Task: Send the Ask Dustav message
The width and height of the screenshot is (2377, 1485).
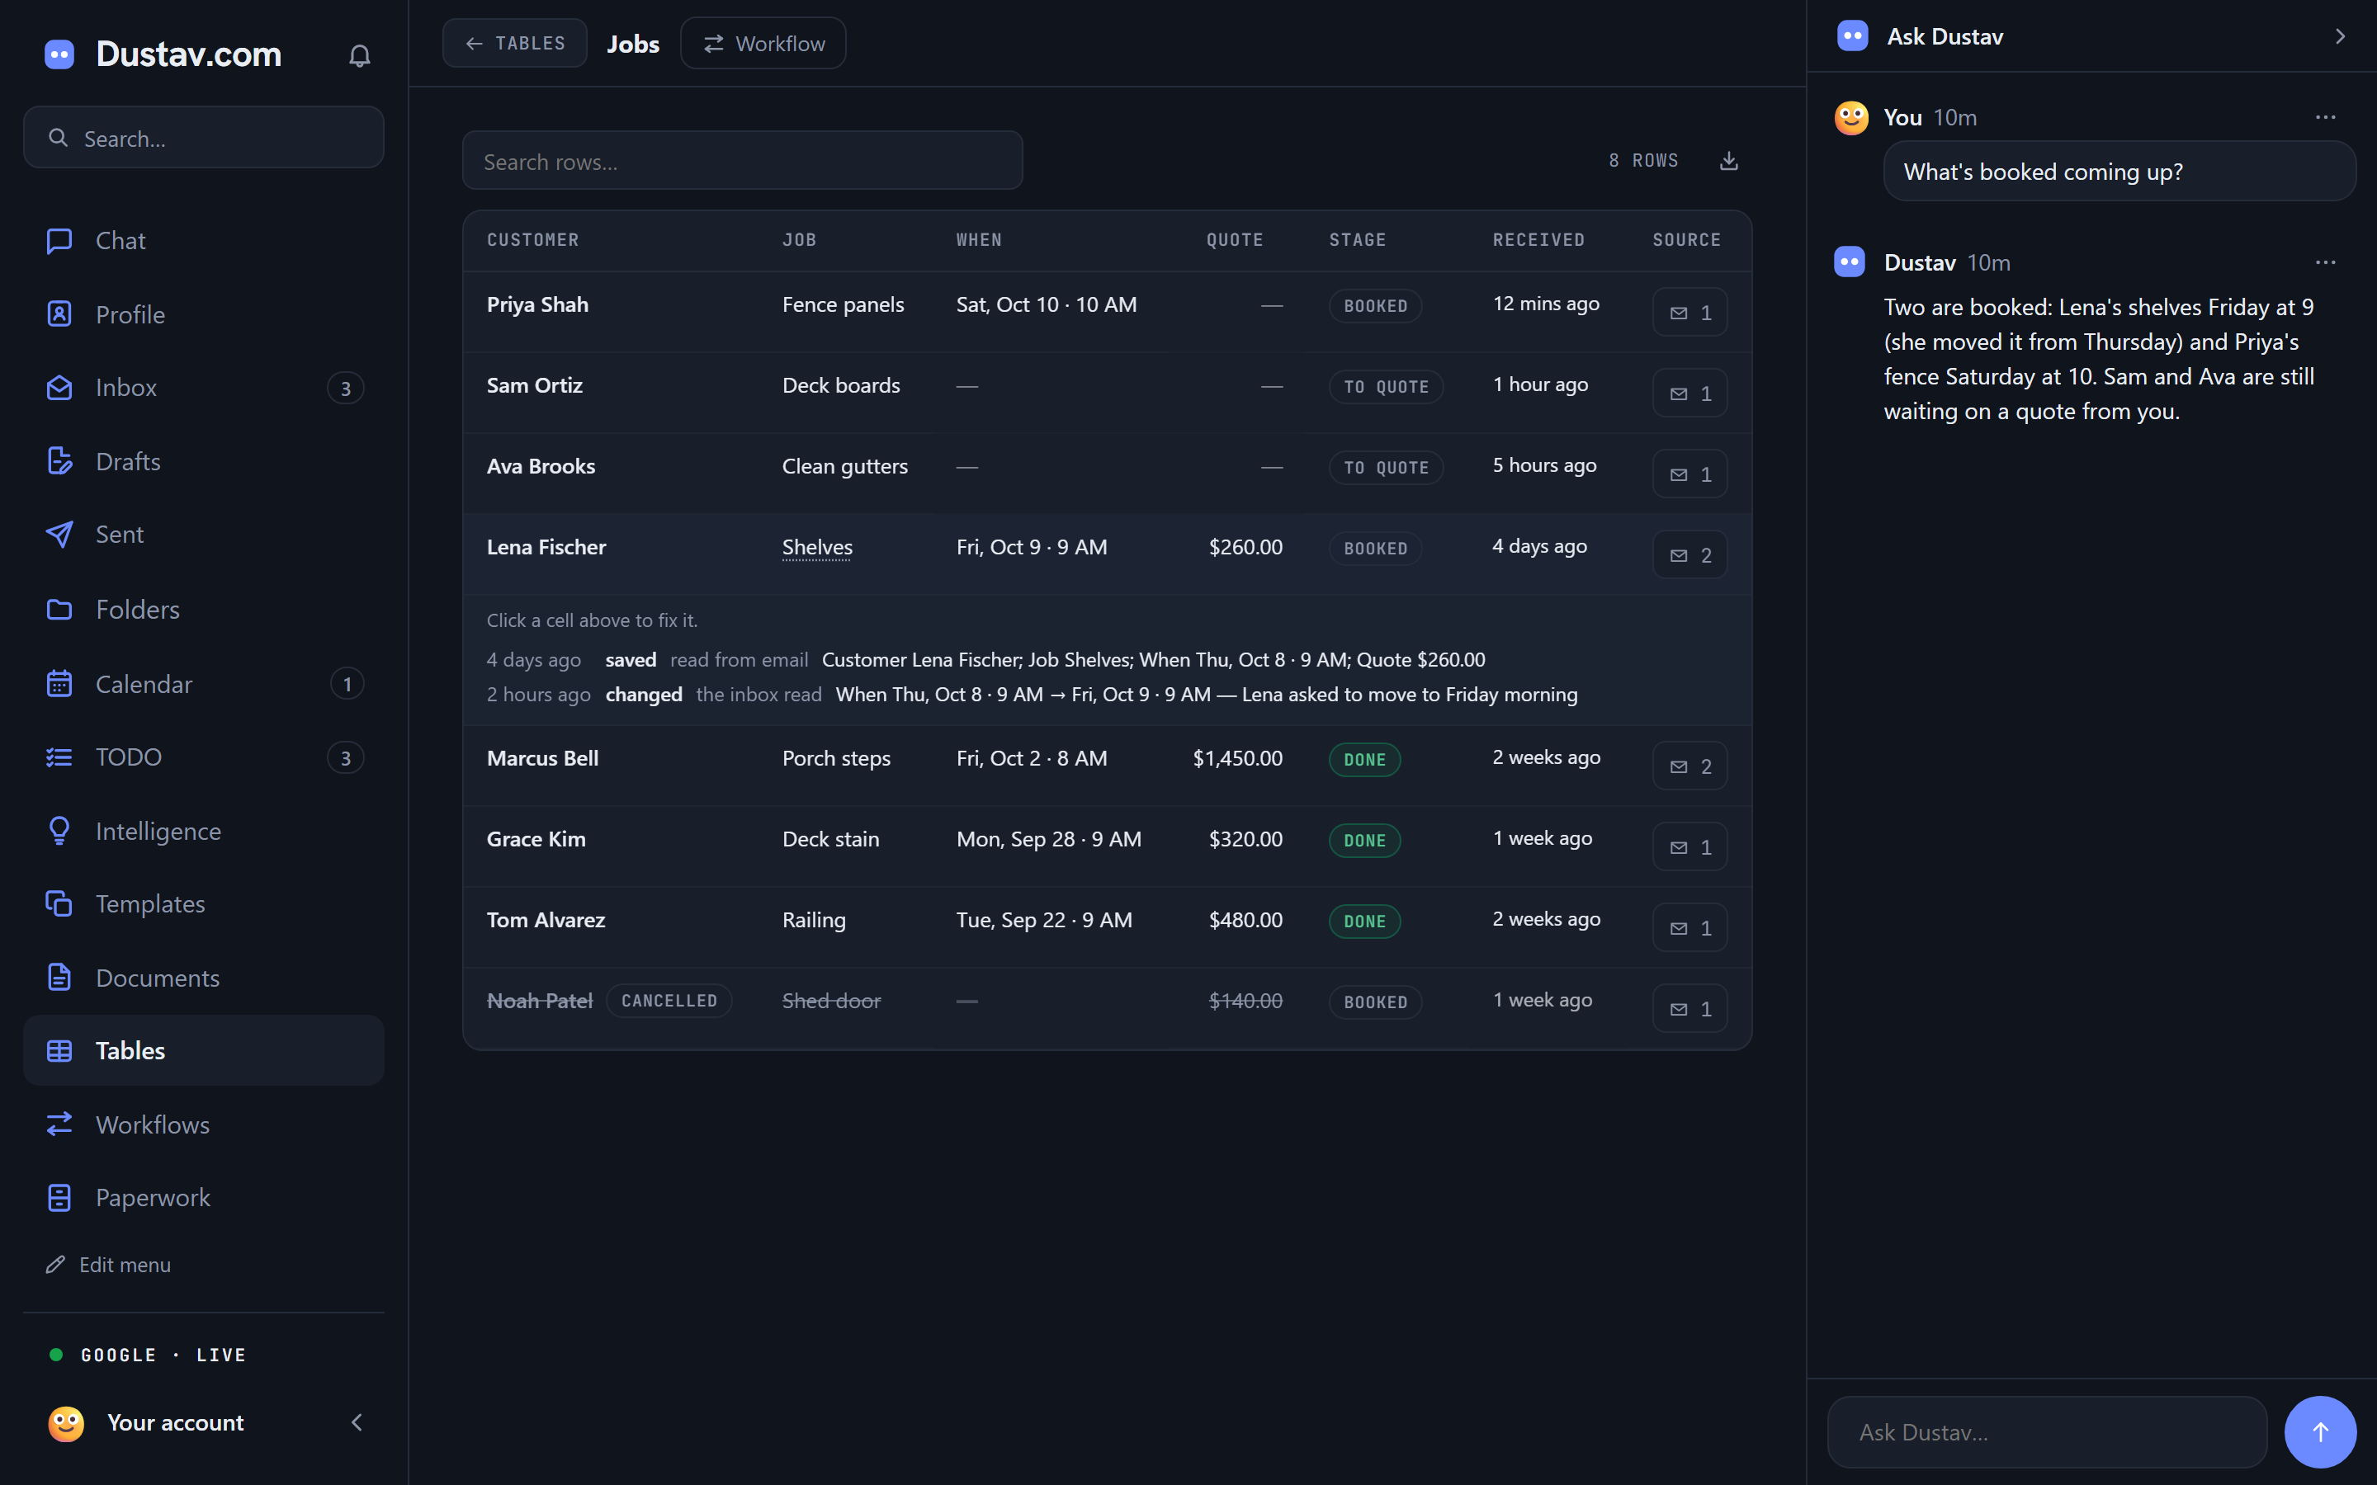Action: tap(2320, 1432)
